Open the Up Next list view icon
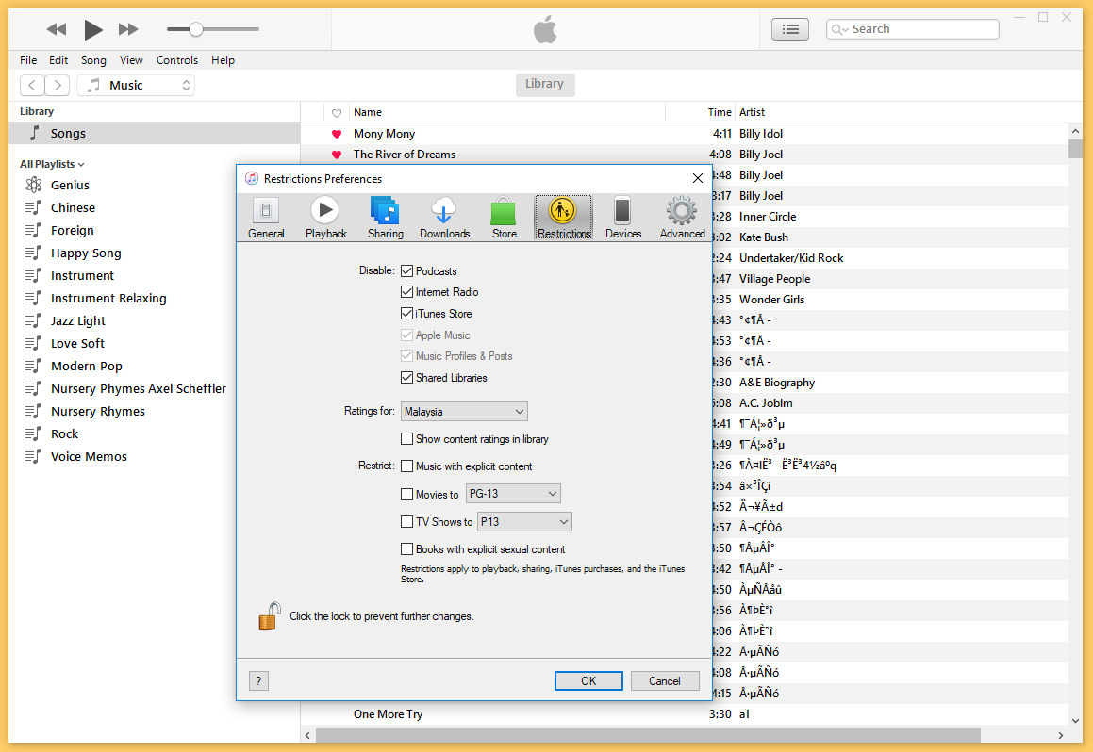Screen dimensions: 1093x752 pos(790,29)
